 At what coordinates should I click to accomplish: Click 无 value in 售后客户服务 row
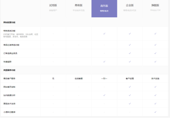[x=53, y=79]
